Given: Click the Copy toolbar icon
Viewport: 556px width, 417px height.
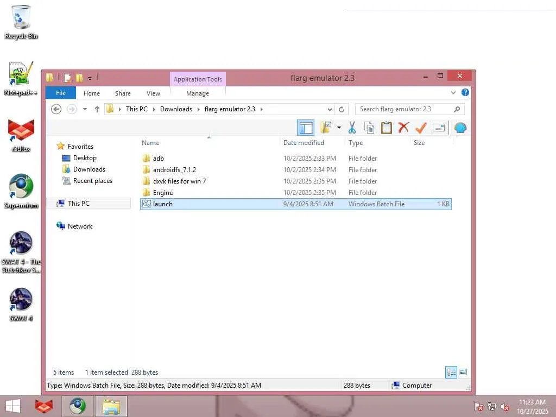Looking at the screenshot, I should 369,128.
